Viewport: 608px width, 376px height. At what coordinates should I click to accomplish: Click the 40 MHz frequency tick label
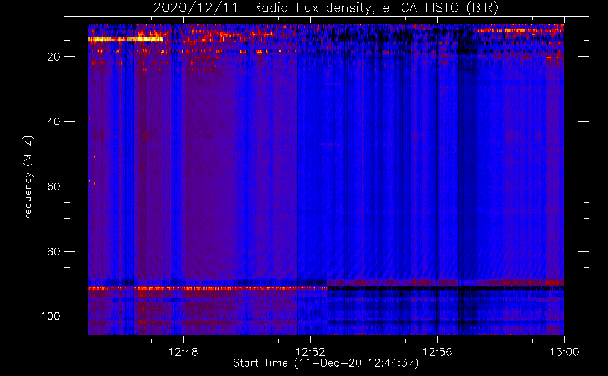point(54,121)
